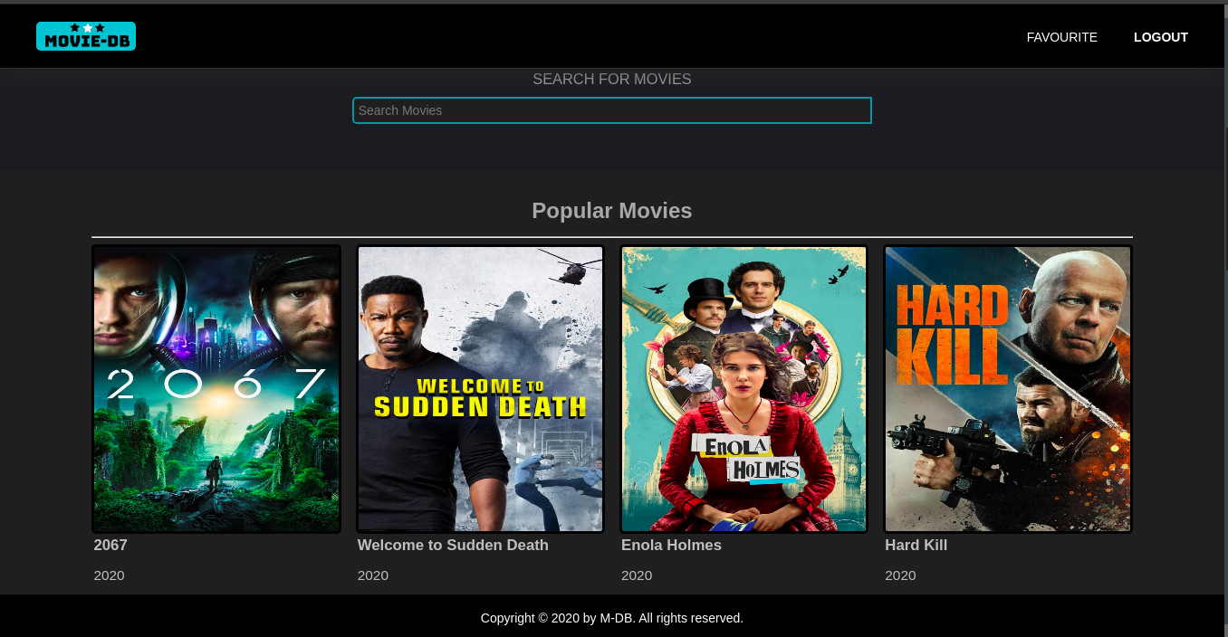1228x637 pixels.
Task: Click the year 2020 under Enola Holmes
Action: 637,575
